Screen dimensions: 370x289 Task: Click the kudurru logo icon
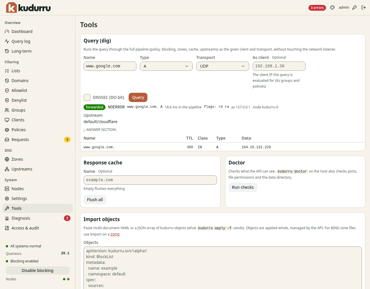coord(12,8)
